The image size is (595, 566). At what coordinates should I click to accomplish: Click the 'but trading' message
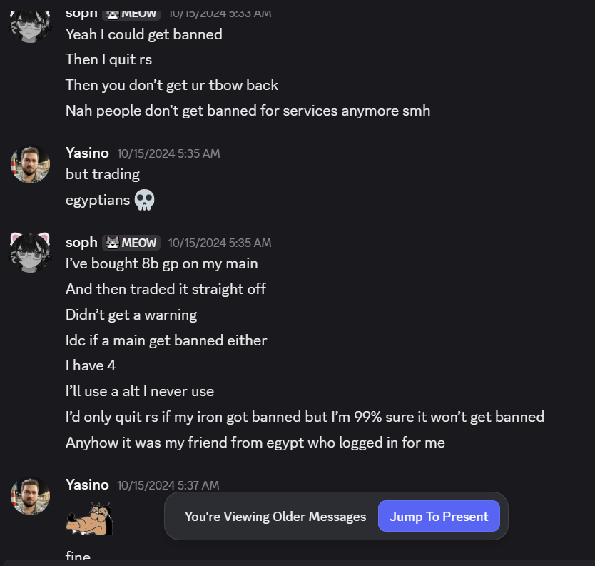[102, 174]
